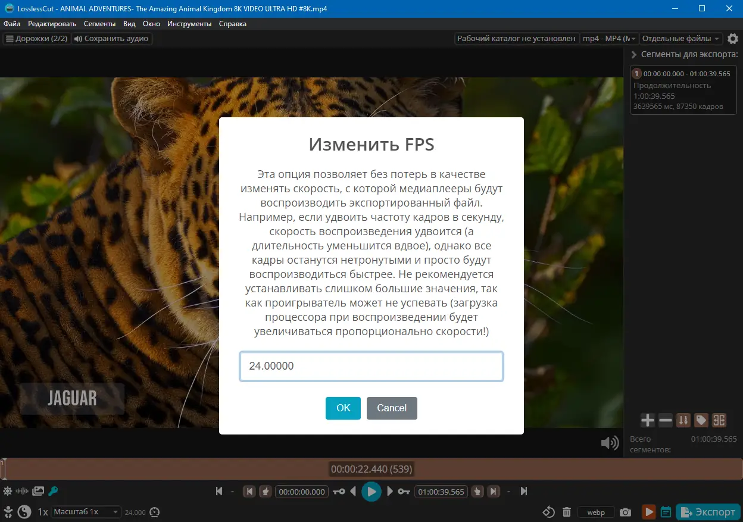Viewport: 743px width, 522px height.
Task: Click the Экспорт button
Action: coord(708,512)
